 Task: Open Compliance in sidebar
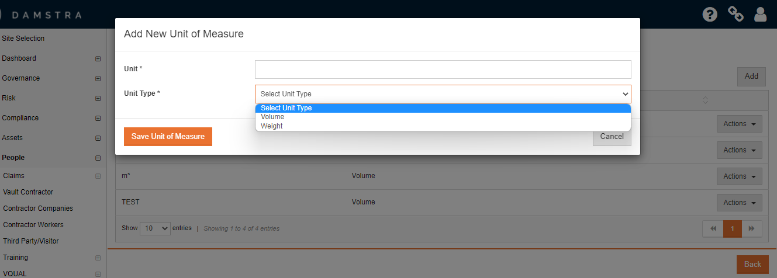point(20,118)
